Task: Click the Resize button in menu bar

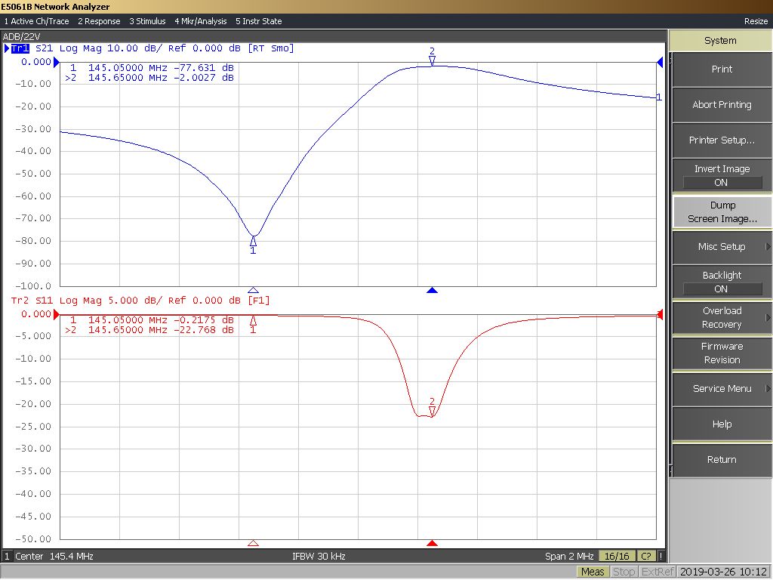Action: point(756,21)
